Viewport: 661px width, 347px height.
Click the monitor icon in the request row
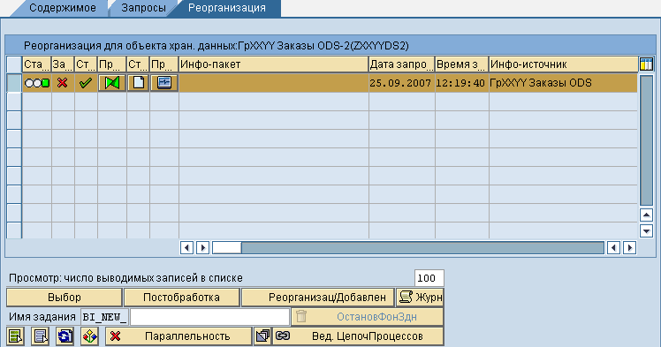pyautogui.click(x=164, y=83)
